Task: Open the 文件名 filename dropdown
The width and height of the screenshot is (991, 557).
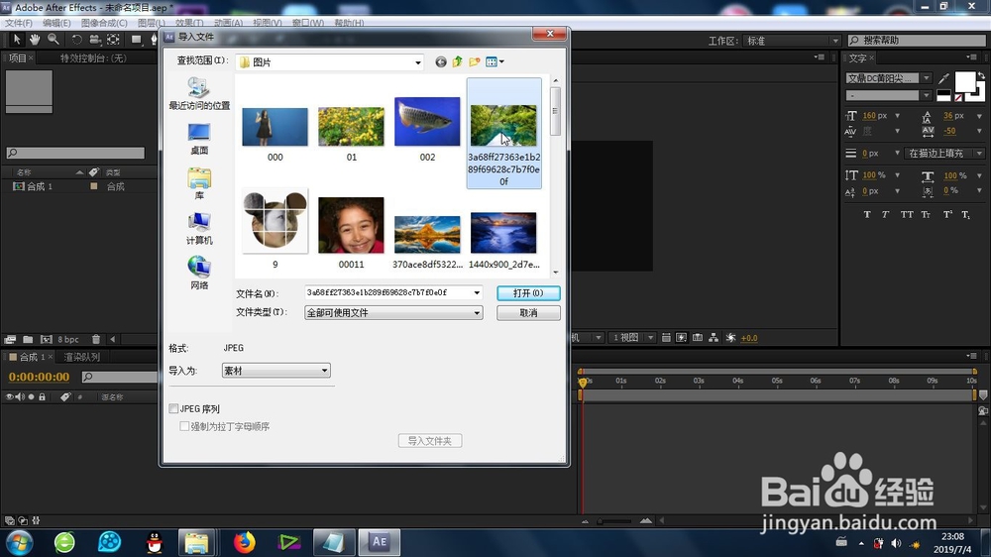Action: click(477, 292)
